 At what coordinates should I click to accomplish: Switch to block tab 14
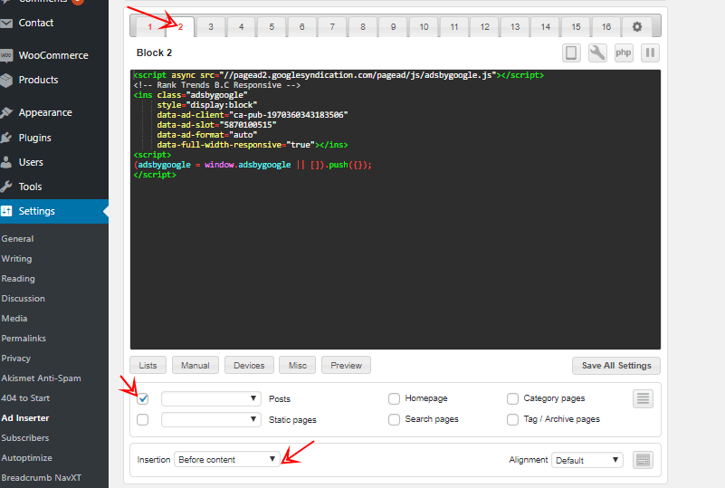(546, 27)
